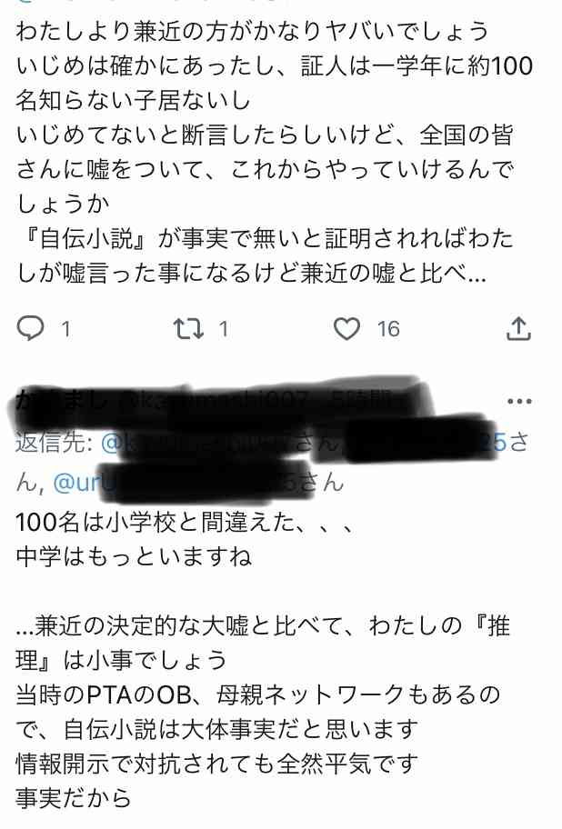This screenshot has height=829, width=562.
Task: Click the line 『自伝小説』が事実で無いと
Action: point(265,238)
